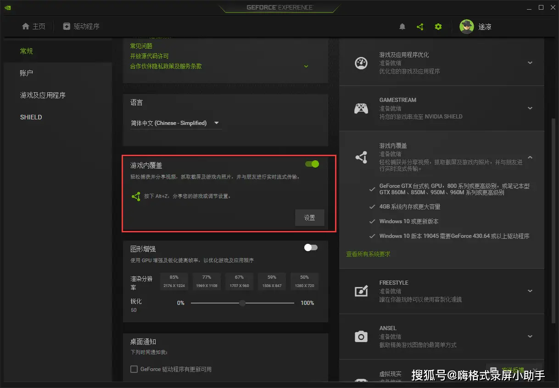This screenshot has width=559, height=388.
Task: Check GeForce 驱动程序有更新可用 checkbox
Action: (134, 369)
